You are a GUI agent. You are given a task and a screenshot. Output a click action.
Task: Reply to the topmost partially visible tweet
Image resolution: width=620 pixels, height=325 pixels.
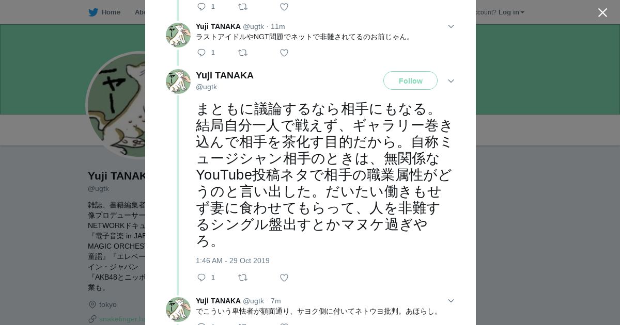(202, 7)
